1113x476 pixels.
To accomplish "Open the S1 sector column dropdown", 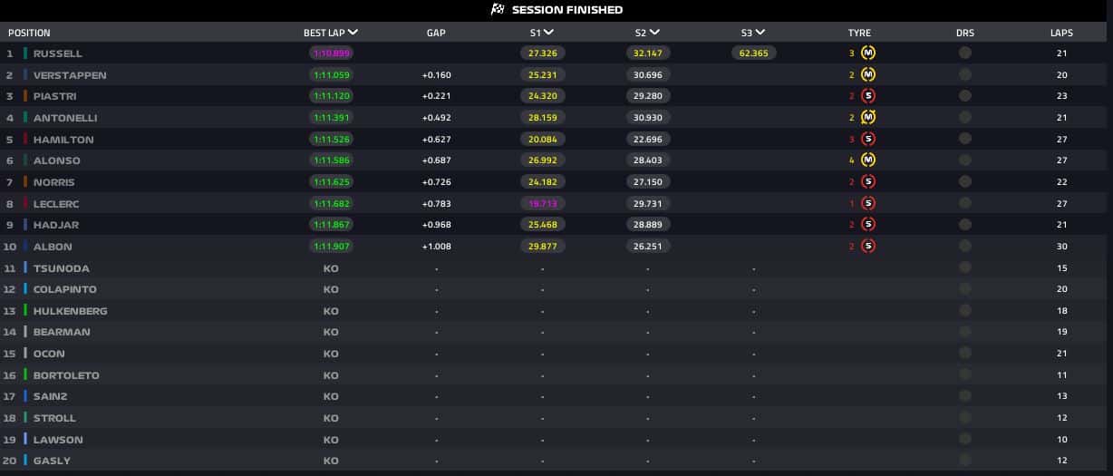I will (x=547, y=32).
